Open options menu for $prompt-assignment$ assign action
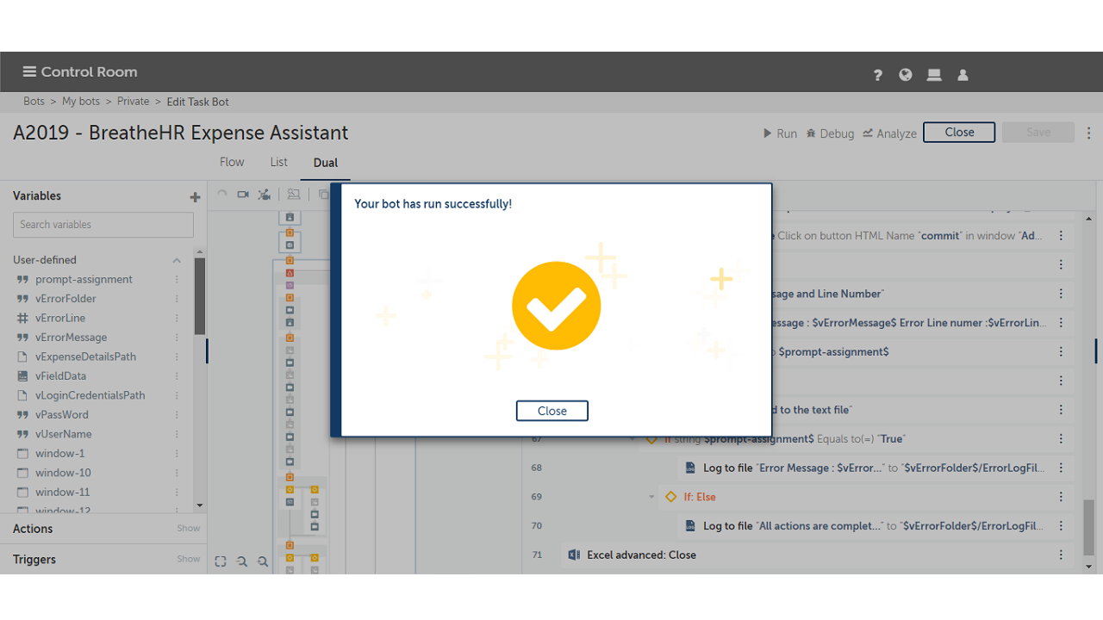 (x=1061, y=351)
